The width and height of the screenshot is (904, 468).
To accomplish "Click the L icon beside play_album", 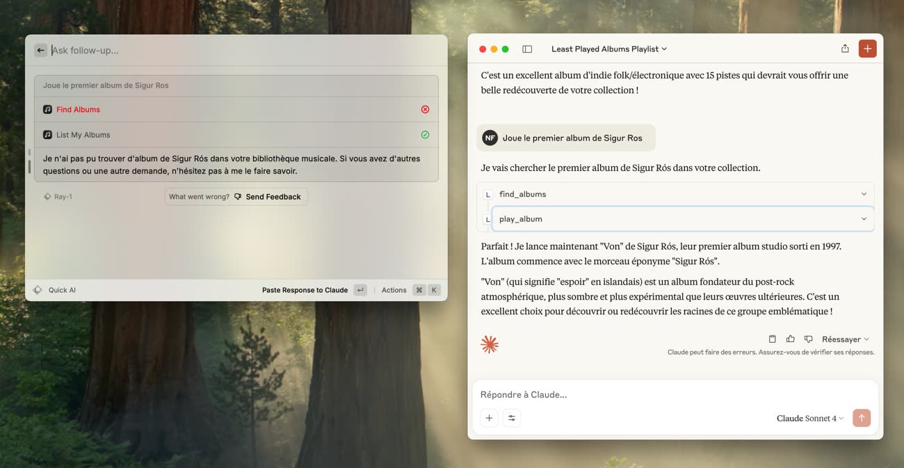I will coord(487,219).
